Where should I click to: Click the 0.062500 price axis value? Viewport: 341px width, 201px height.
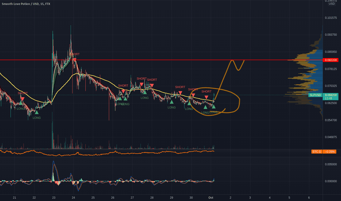point(331,103)
